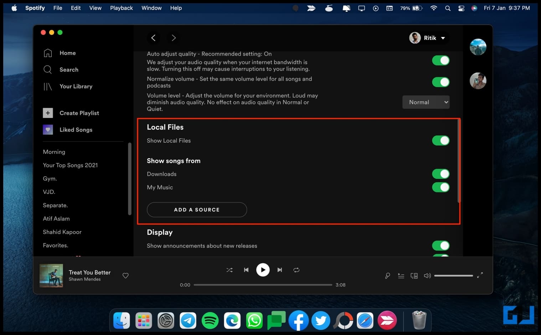Image resolution: width=541 pixels, height=335 pixels.
Task: Favorite Treat You Better with the heart
Action: click(x=125, y=275)
